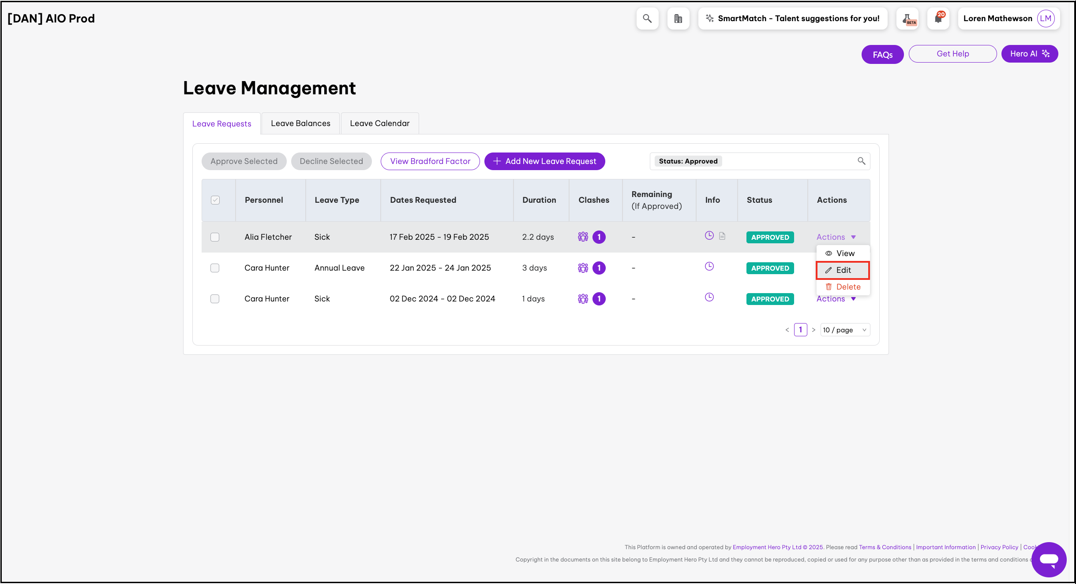The width and height of the screenshot is (1076, 584).
Task: Toggle the select-all header checkbox
Action: coord(215,200)
